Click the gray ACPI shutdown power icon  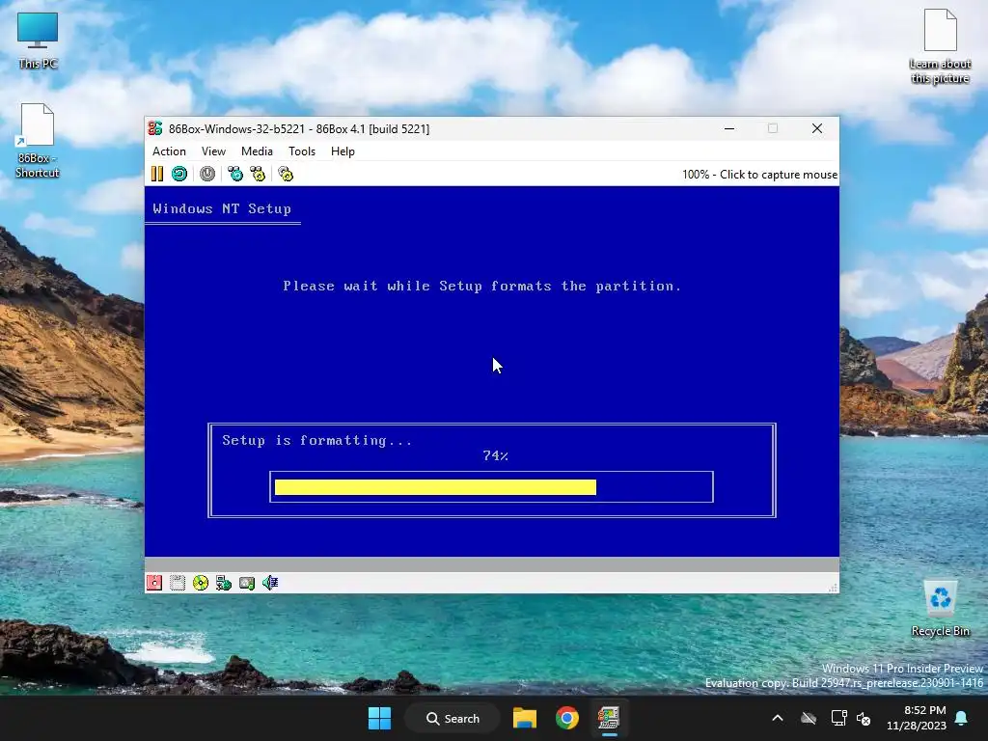207,174
